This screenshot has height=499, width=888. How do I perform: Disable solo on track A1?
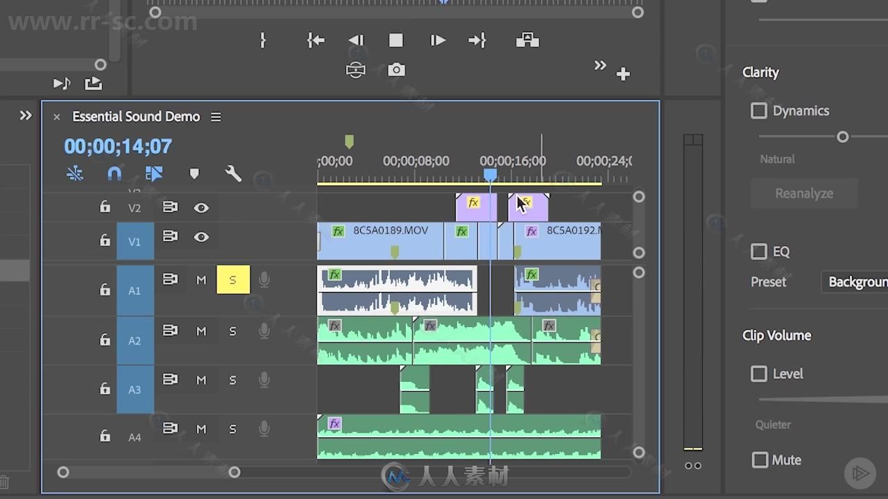tap(233, 280)
